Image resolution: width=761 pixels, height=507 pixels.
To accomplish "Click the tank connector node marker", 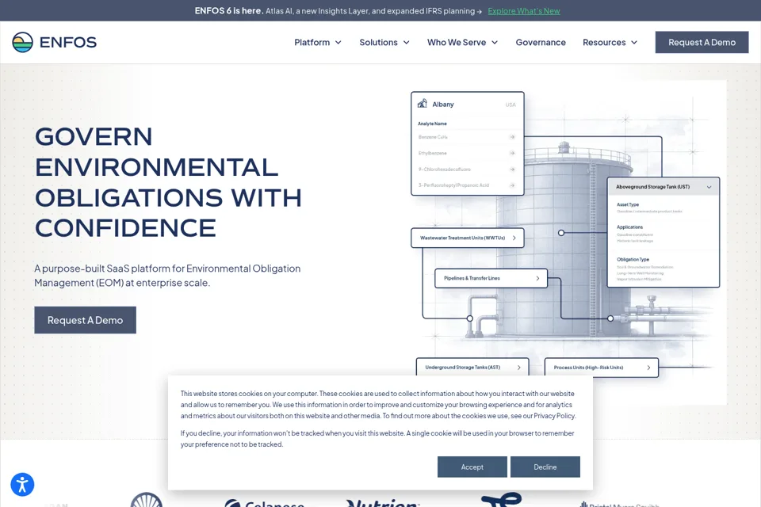I will pos(561,233).
